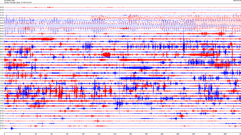Select the 23:30 time row label
The width and height of the screenshot is (241, 135).
(2, 128)
